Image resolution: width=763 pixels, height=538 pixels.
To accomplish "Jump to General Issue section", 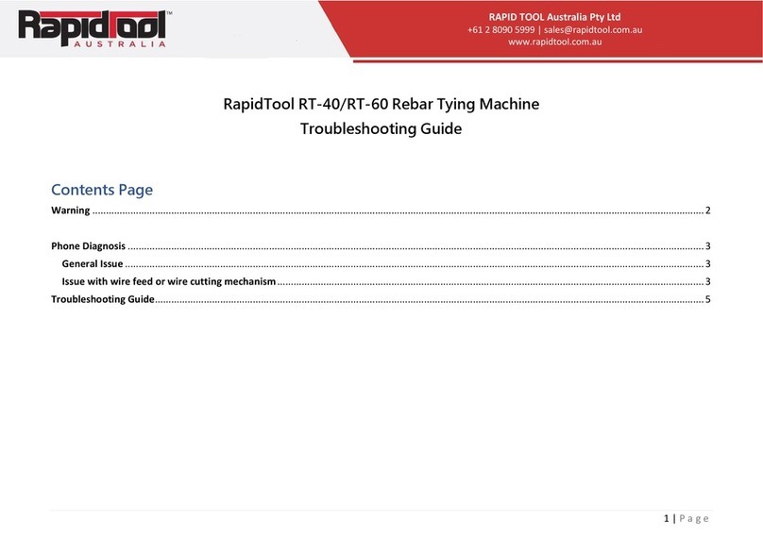I will [386, 263].
